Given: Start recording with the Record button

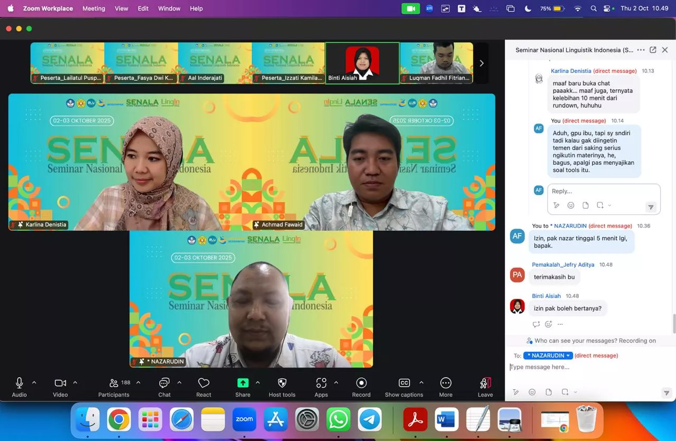Looking at the screenshot, I should 361,387.
